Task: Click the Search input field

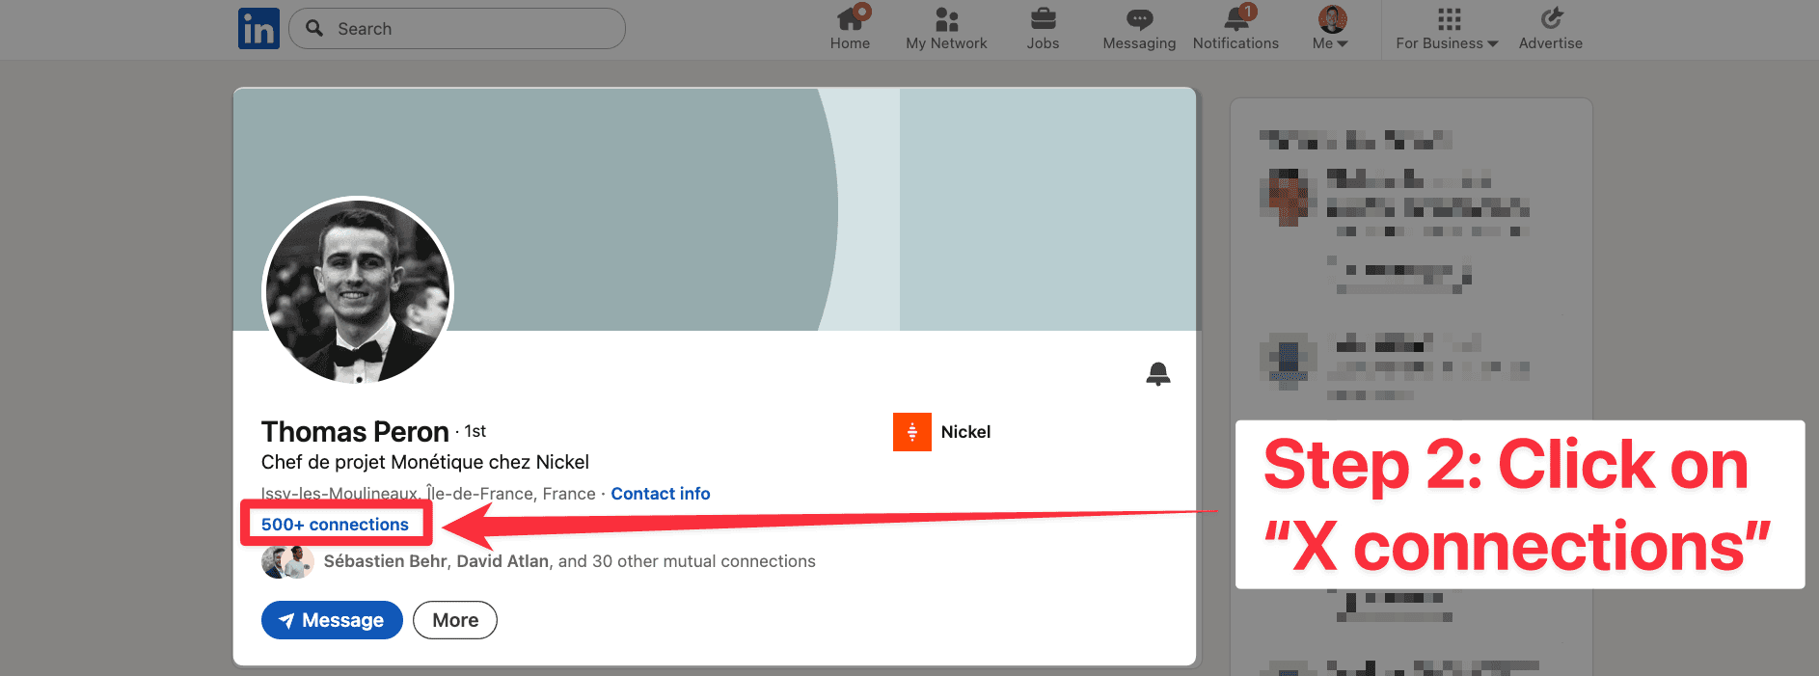Action: point(457,29)
